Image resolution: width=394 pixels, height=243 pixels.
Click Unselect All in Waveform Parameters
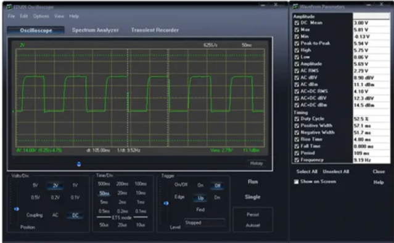(336, 172)
